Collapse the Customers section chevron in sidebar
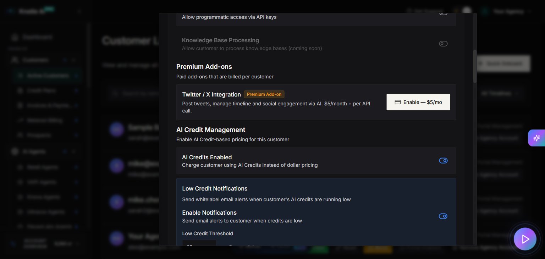The image size is (545, 259). pos(73,60)
